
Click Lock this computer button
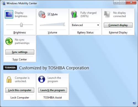[x=20, y=90]
